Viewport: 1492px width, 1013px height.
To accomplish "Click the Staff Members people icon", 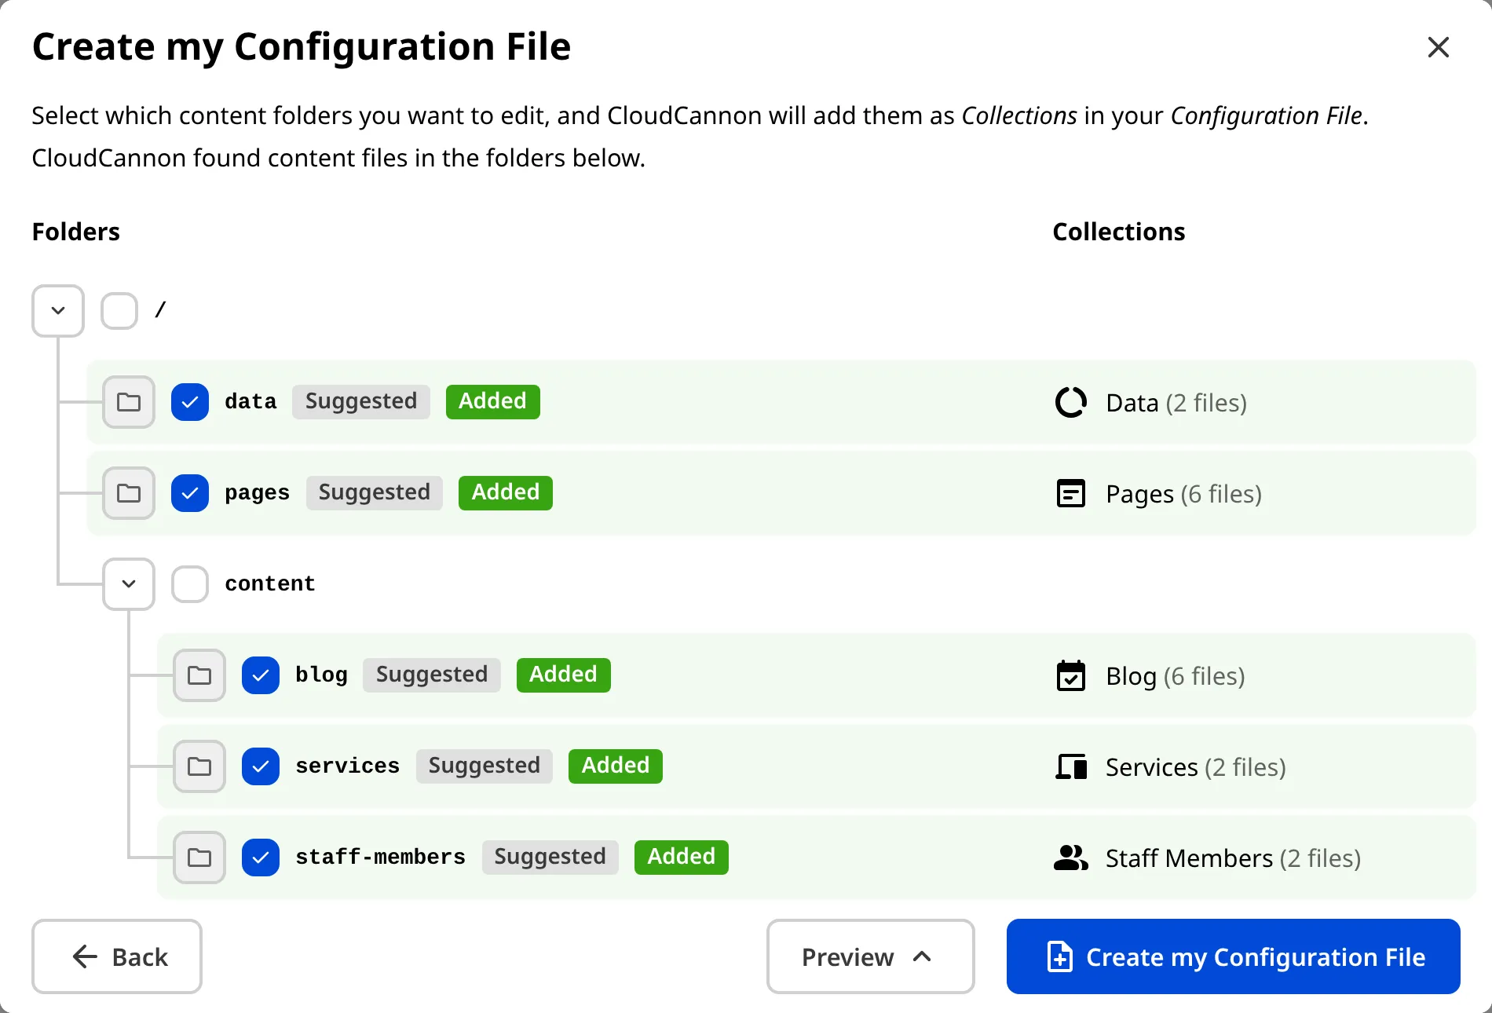I will pos(1070,858).
